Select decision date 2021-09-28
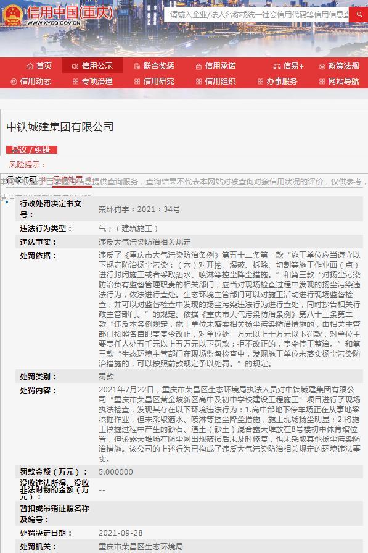This screenshot has height=553, width=368. pos(121,533)
